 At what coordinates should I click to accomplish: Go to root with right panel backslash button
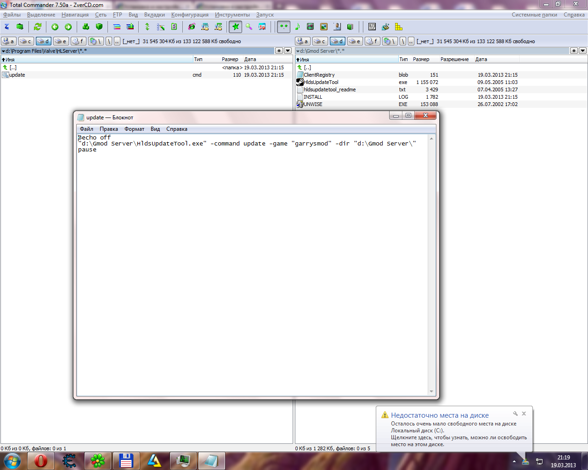pyautogui.click(x=403, y=41)
